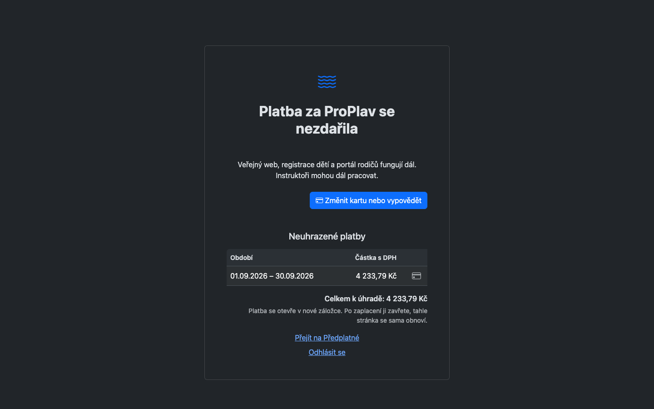Click the credit card icon inside the blue button
Viewport: 654px width, 409px height.
click(319, 200)
